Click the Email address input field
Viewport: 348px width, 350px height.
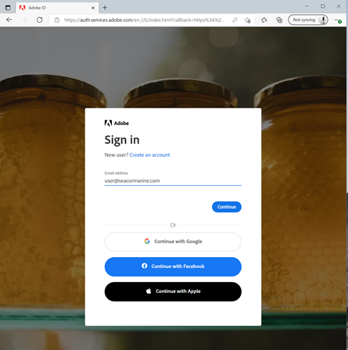tap(173, 180)
